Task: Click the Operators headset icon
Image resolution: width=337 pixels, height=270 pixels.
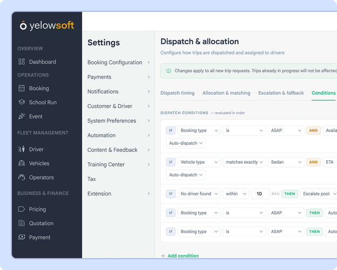Action: (22, 177)
